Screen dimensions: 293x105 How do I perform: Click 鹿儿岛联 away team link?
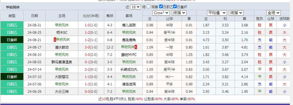pyautogui.click(x=129, y=25)
